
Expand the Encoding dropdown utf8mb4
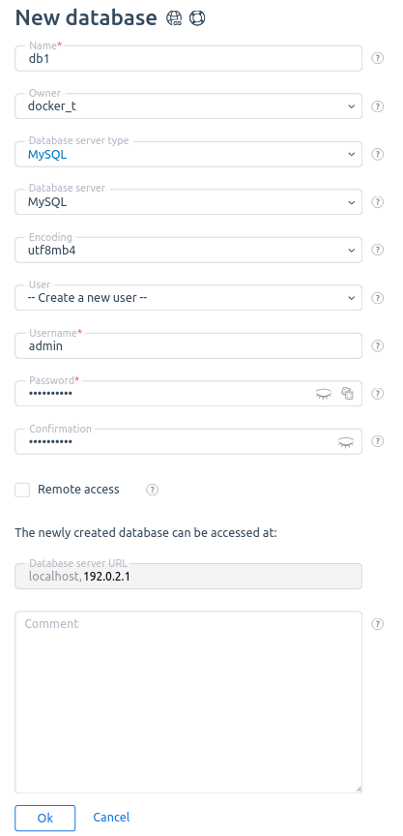[188, 250]
